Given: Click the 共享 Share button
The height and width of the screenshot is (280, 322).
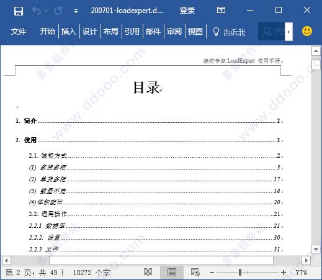Looking at the screenshot, I should [272, 32].
